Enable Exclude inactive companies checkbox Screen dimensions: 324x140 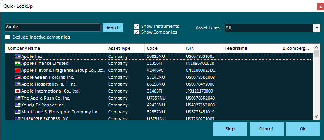(x=8, y=37)
